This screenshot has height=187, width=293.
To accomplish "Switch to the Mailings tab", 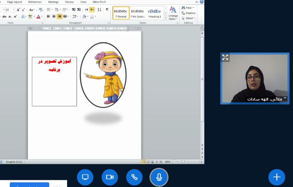I will click(x=54, y=2).
